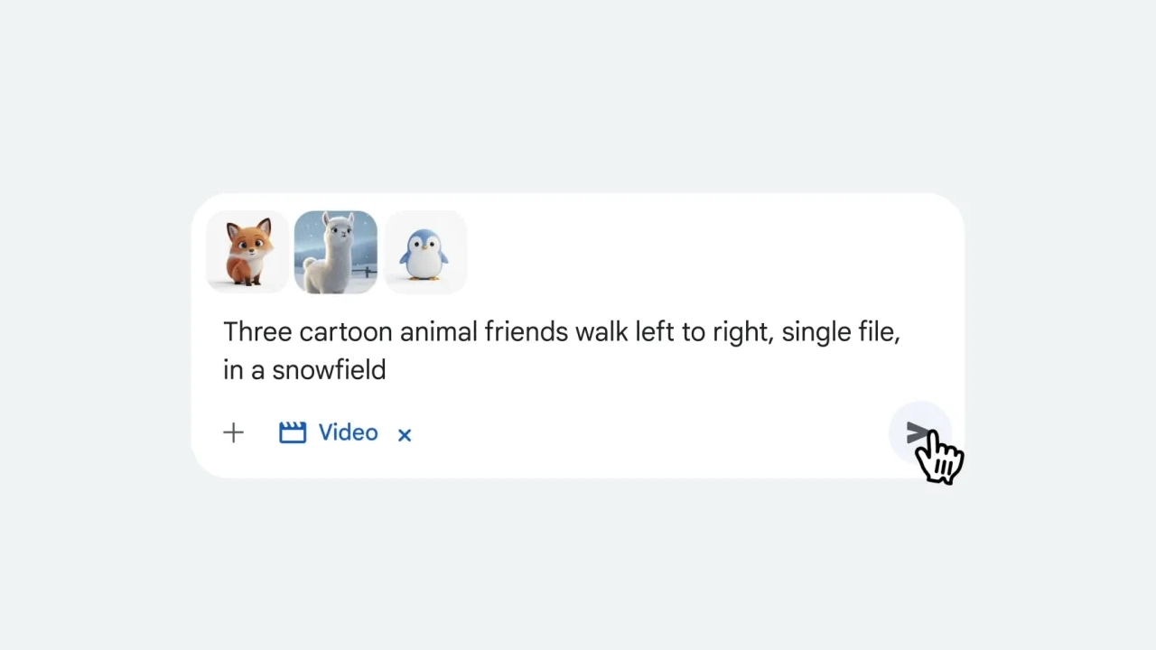This screenshot has width=1156, height=650.
Task: Click the word "snowfield" on second line
Action: click(x=329, y=370)
